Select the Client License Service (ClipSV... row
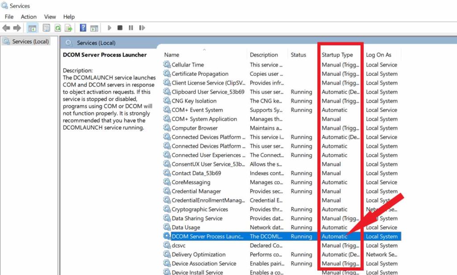 (282, 83)
